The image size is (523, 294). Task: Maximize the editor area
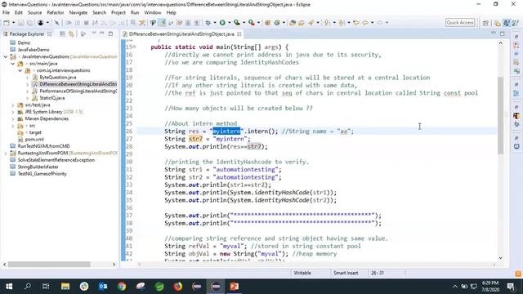[503, 33]
